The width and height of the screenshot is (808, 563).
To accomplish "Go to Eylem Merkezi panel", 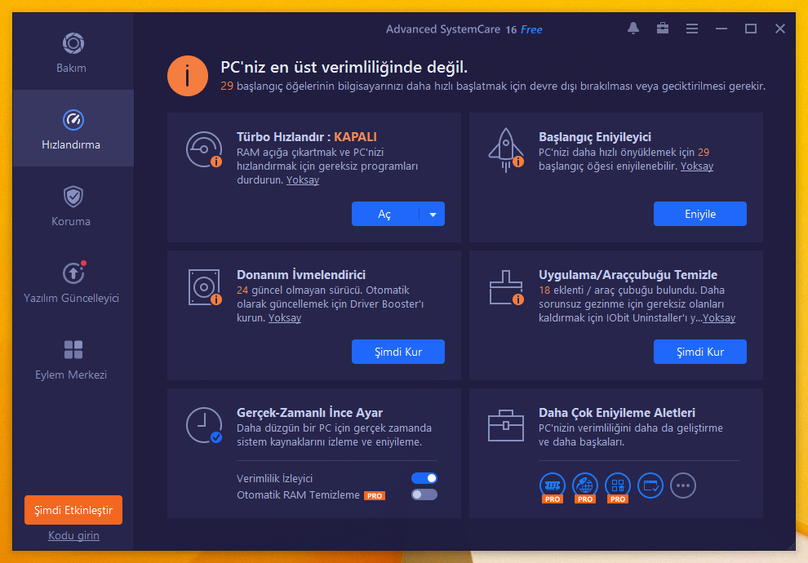I will pos(73,358).
